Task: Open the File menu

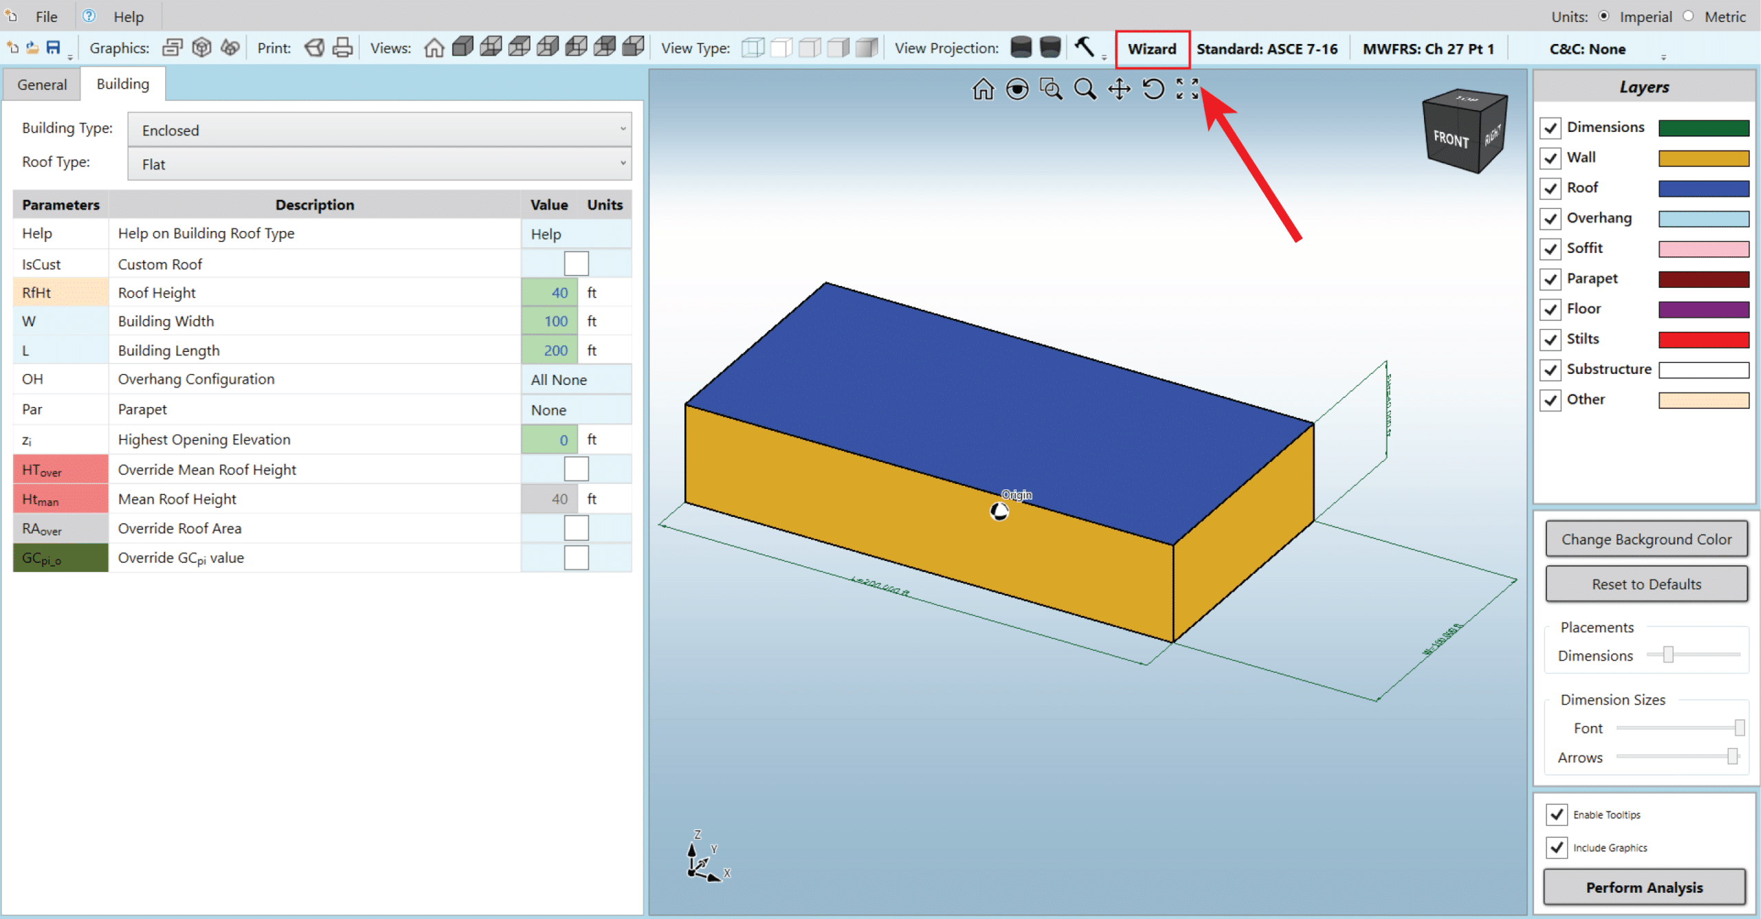Action: [x=46, y=16]
